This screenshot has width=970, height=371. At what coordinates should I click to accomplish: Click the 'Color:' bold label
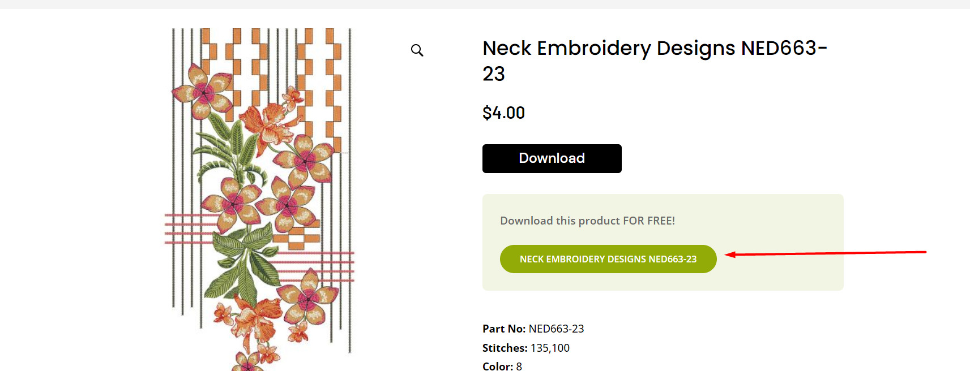497,366
